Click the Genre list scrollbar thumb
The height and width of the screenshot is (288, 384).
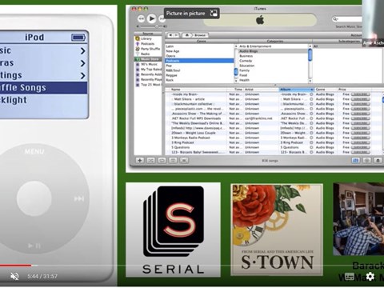pyautogui.click(x=236, y=72)
